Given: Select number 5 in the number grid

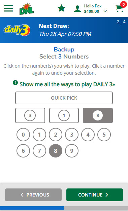Looking at the screenshot, I should [x=104, y=135].
